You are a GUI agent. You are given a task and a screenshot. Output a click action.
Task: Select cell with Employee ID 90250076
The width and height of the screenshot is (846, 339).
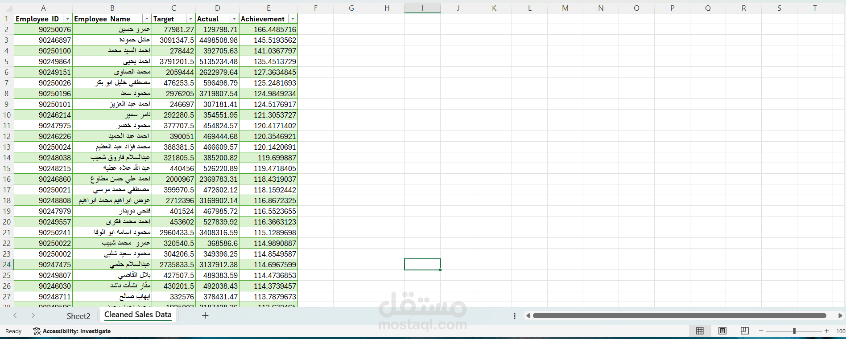click(x=43, y=29)
